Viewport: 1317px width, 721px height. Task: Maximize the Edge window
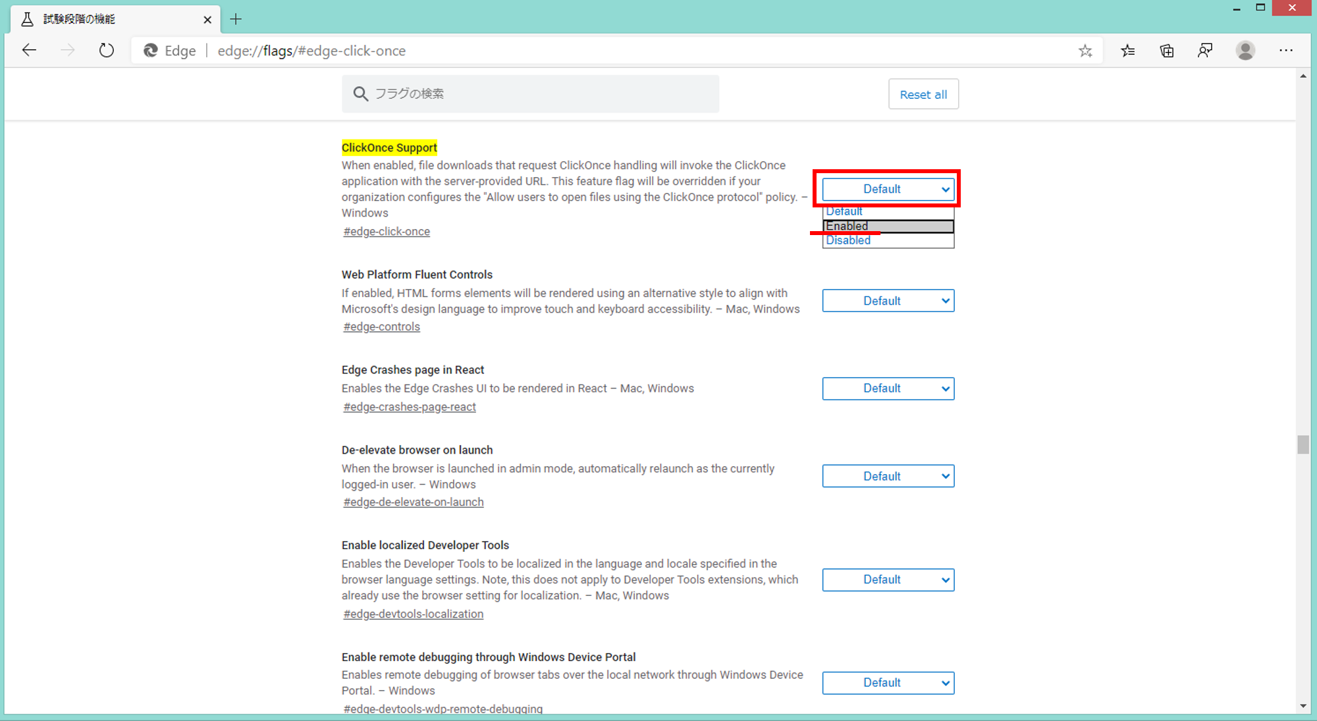pyautogui.click(x=1260, y=8)
